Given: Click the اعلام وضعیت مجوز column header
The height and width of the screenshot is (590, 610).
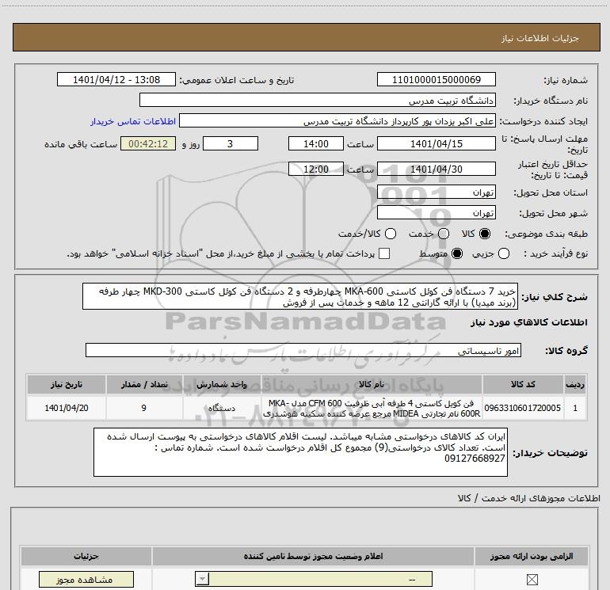Looking at the screenshot, I should click(313, 556).
